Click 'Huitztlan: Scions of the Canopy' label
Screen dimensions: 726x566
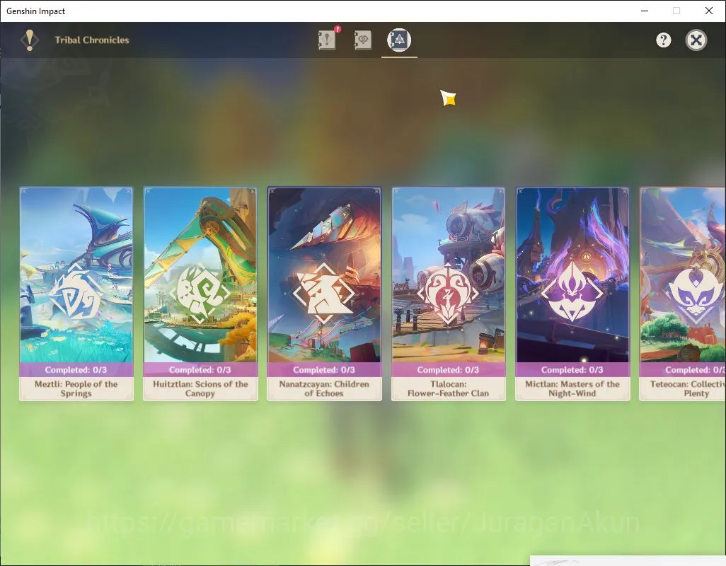[x=200, y=388]
